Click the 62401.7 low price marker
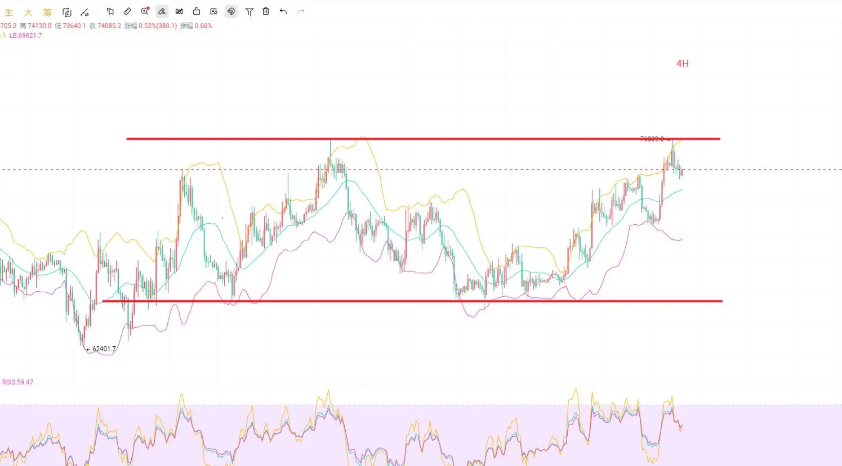Screen dimensions: 842x466 [104, 349]
